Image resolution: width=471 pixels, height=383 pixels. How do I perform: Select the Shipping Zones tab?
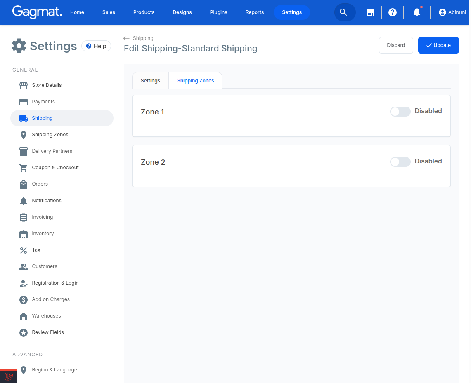point(196,81)
